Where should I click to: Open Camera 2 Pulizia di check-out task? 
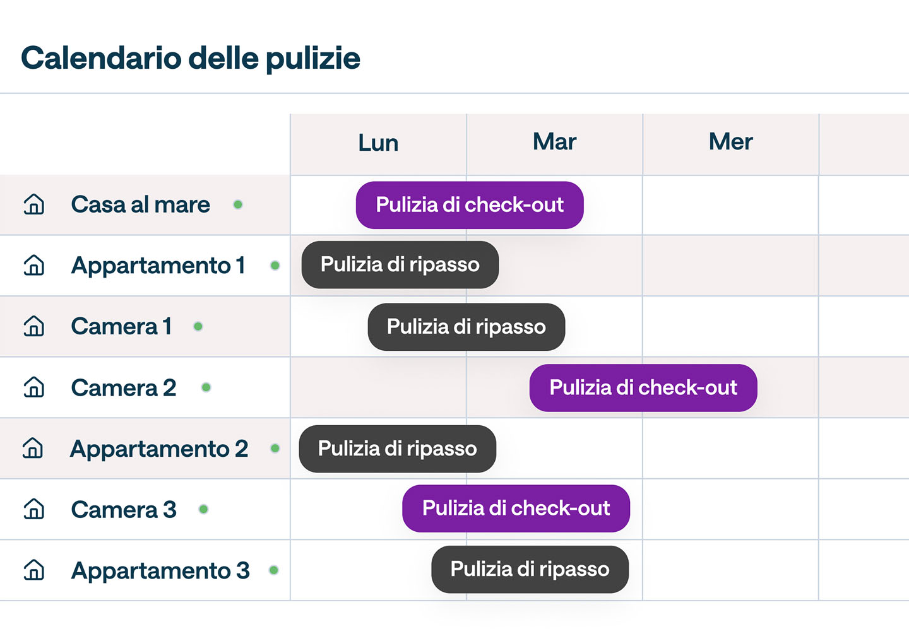point(643,388)
